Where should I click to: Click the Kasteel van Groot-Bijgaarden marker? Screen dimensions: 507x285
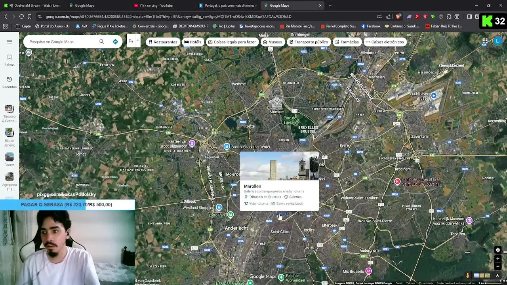[192, 143]
